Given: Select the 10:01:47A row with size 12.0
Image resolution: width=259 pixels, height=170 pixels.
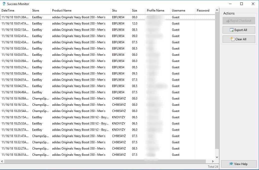Looking at the screenshot, I should tap(108, 23).
